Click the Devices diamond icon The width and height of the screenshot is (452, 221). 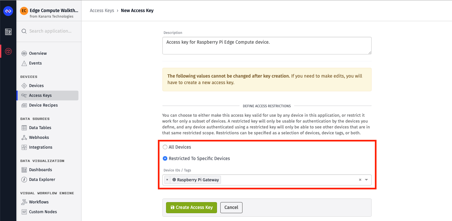pyautogui.click(x=24, y=86)
